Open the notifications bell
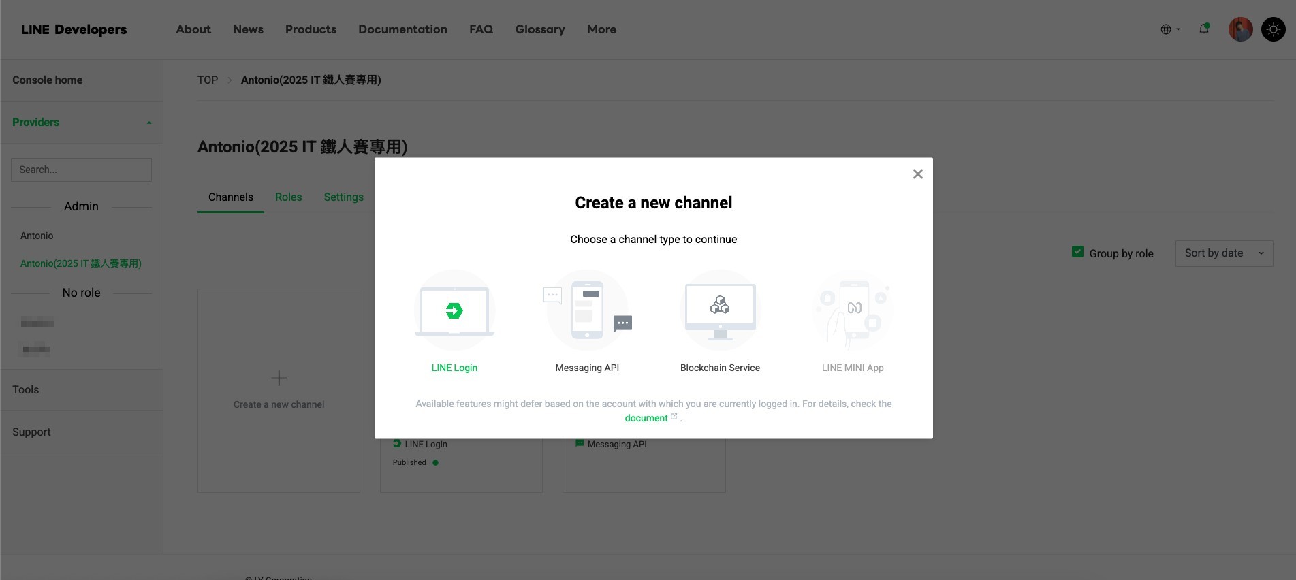This screenshot has height=580, width=1296. tap(1204, 29)
